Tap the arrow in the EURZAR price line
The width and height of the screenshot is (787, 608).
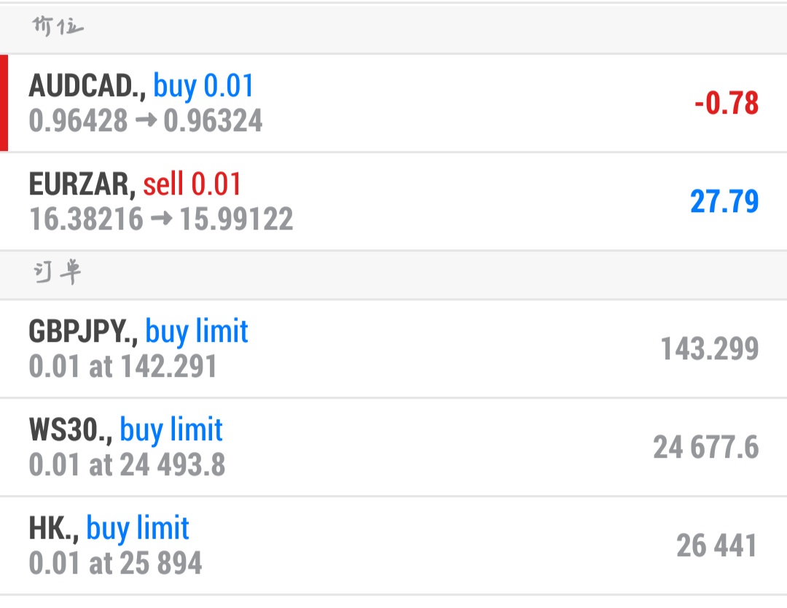162,219
